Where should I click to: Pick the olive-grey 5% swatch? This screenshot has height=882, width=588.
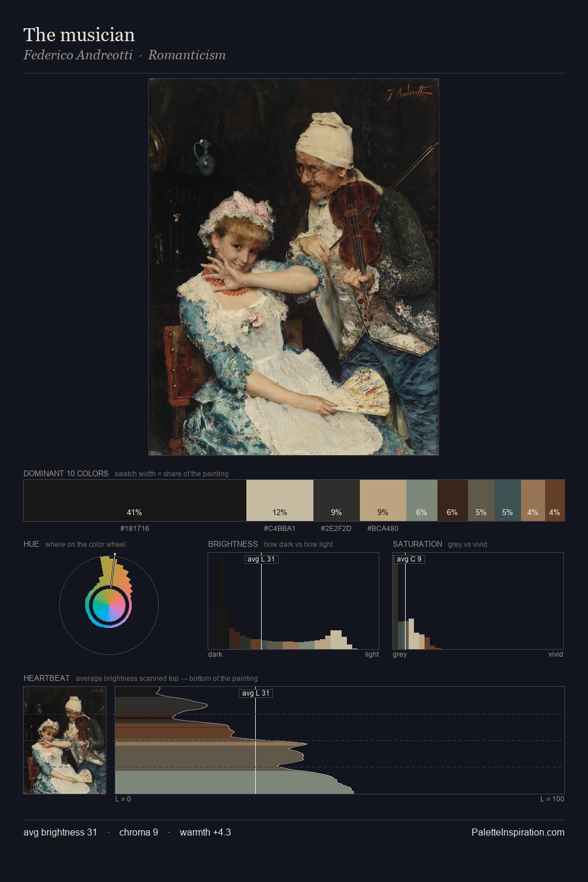pos(481,500)
